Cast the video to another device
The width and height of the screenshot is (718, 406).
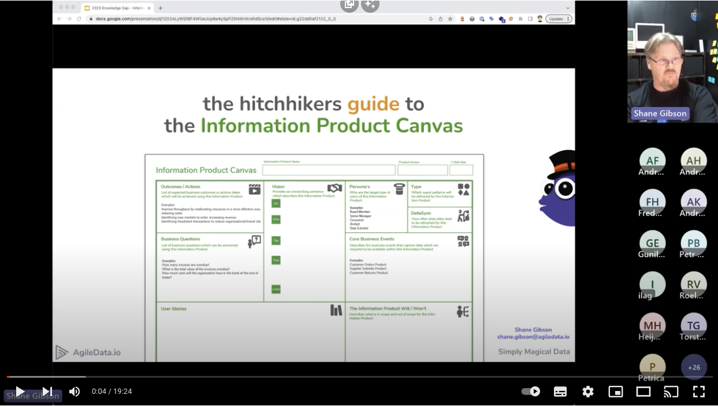[671, 391]
